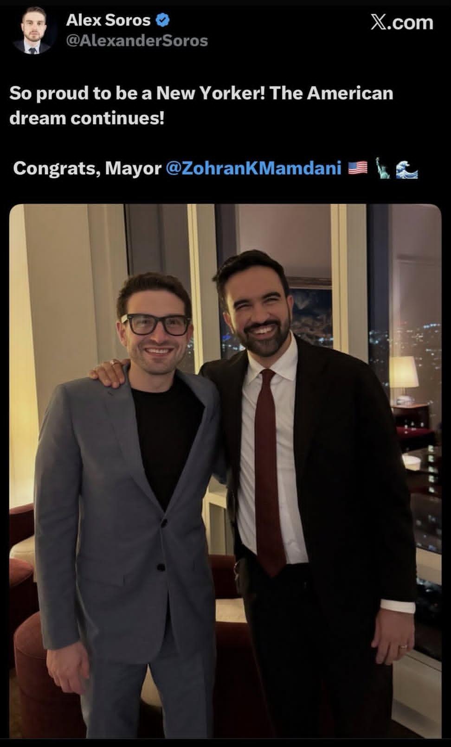Click the ring on the man's left hand
Viewport: 451px width, 747px height.
pos(404,646)
